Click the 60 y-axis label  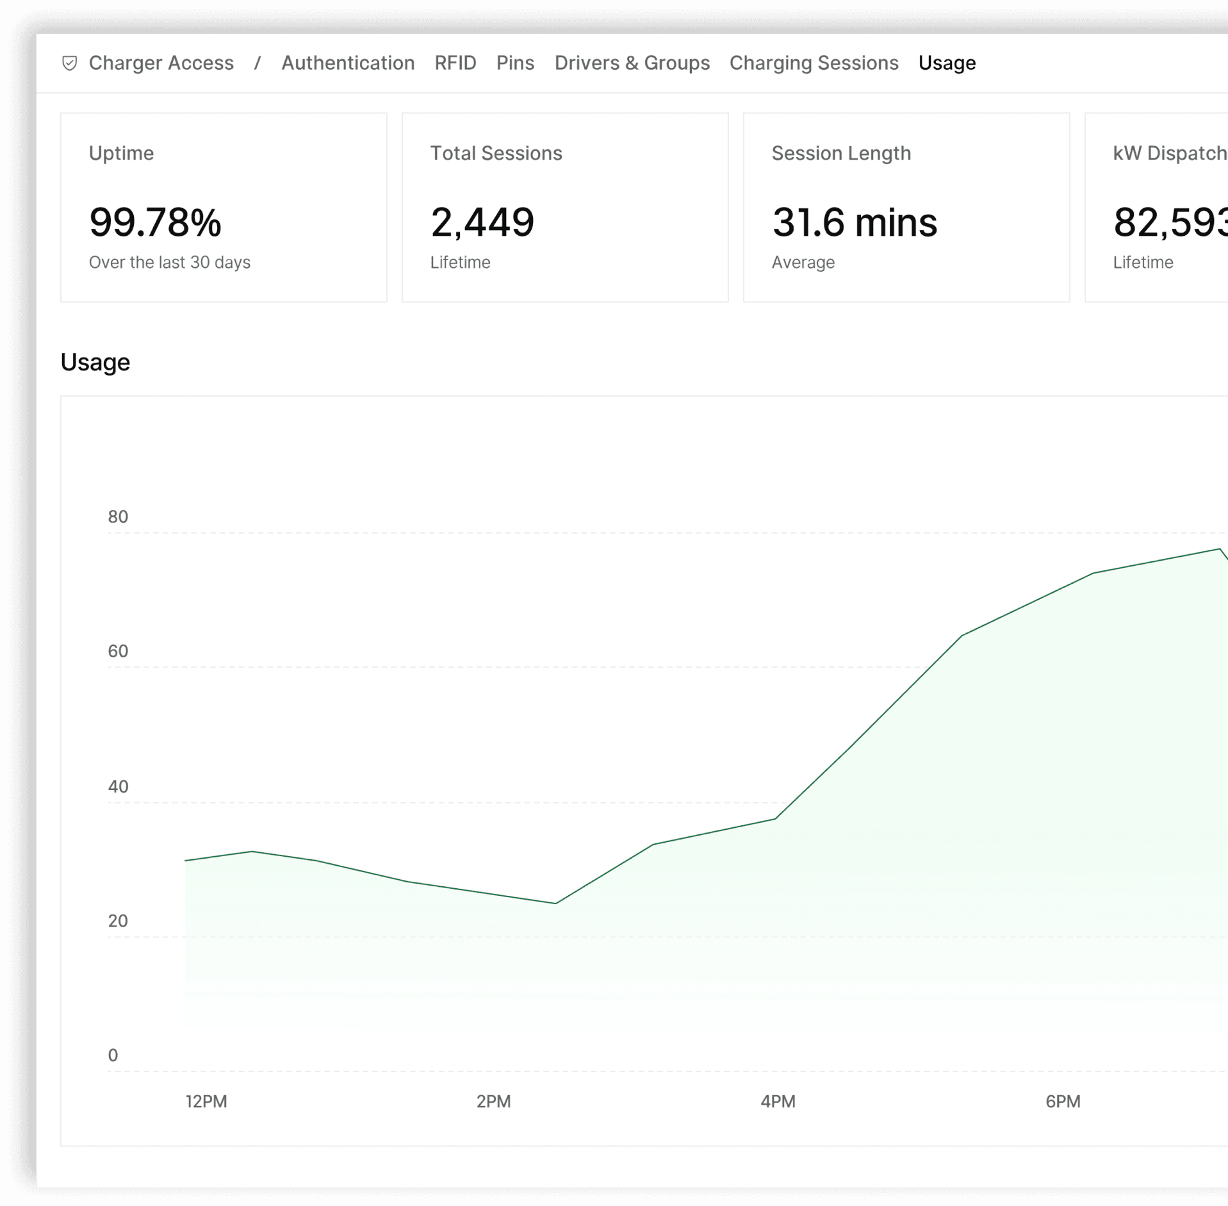point(118,651)
